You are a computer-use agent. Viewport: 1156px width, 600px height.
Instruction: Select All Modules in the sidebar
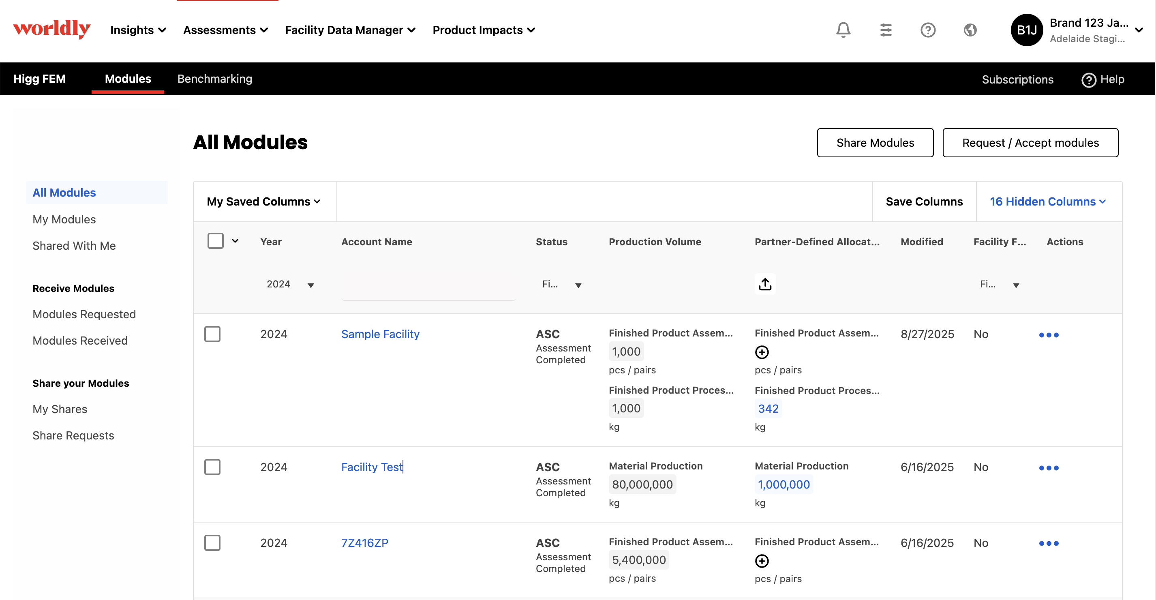96,193
